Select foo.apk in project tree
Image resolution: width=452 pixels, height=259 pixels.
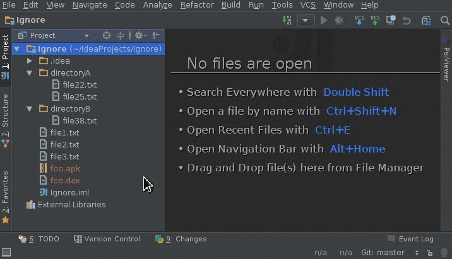pyautogui.click(x=65, y=169)
